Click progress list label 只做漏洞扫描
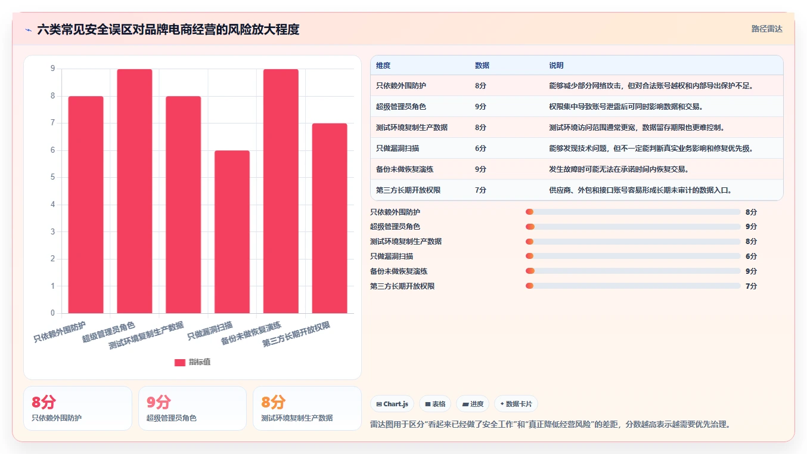Viewport: 807px width, 454px height. point(392,257)
